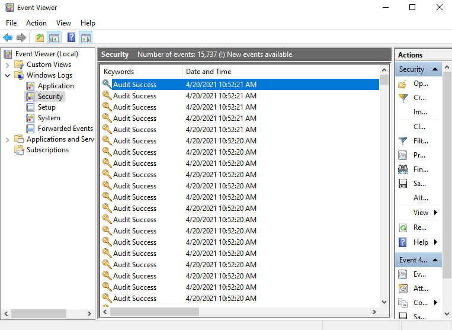
Task: Click the event list horizontal scroll left arrow
Action: point(105,312)
